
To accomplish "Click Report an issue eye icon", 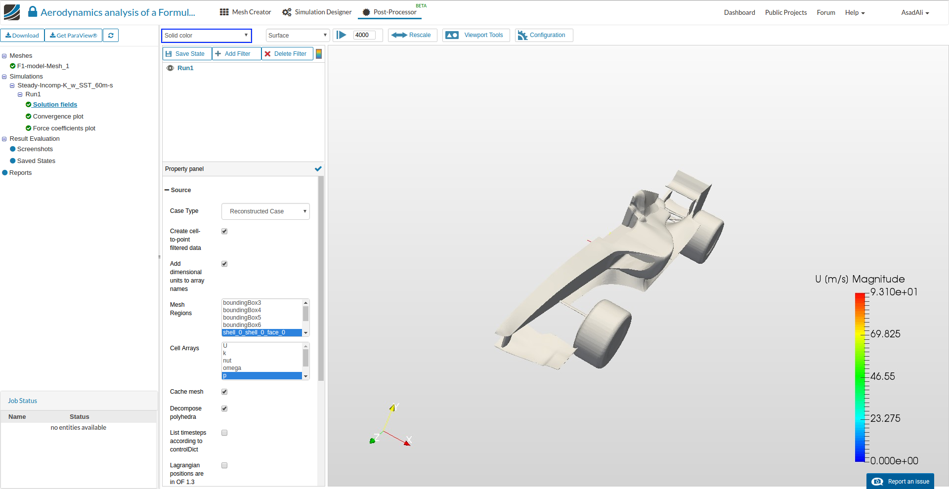I will (x=877, y=482).
